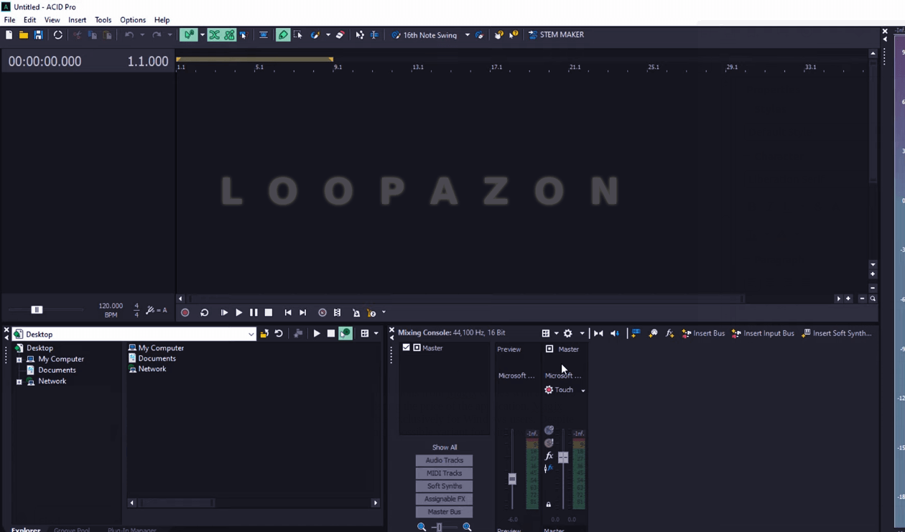Switch to the Groove Pool tab
Image resolution: width=905 pixels, height=532 pixels.
[72, 530]
